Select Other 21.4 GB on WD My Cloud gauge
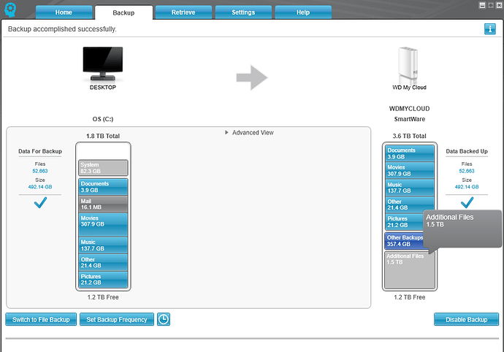The width and height of the screenshot is (504, 352). [410, 204]
